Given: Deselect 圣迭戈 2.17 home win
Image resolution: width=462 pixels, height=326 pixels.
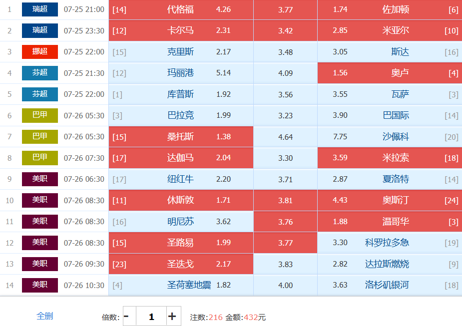Looking at the screenshot, I should click(181, 264).
